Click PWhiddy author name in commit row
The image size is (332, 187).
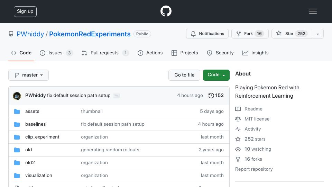35,96
